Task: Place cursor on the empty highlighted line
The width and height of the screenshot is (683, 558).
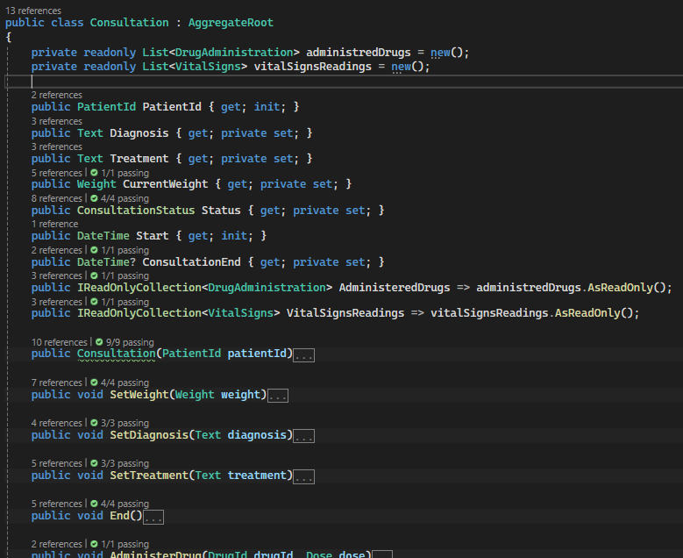Action: click(x=344, y=82)
